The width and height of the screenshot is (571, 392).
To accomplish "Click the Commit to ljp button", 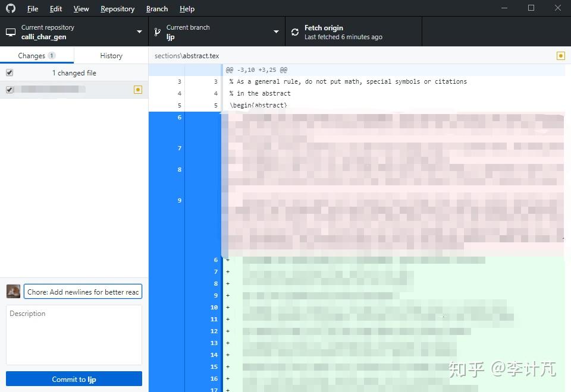I will pos(74,379).
